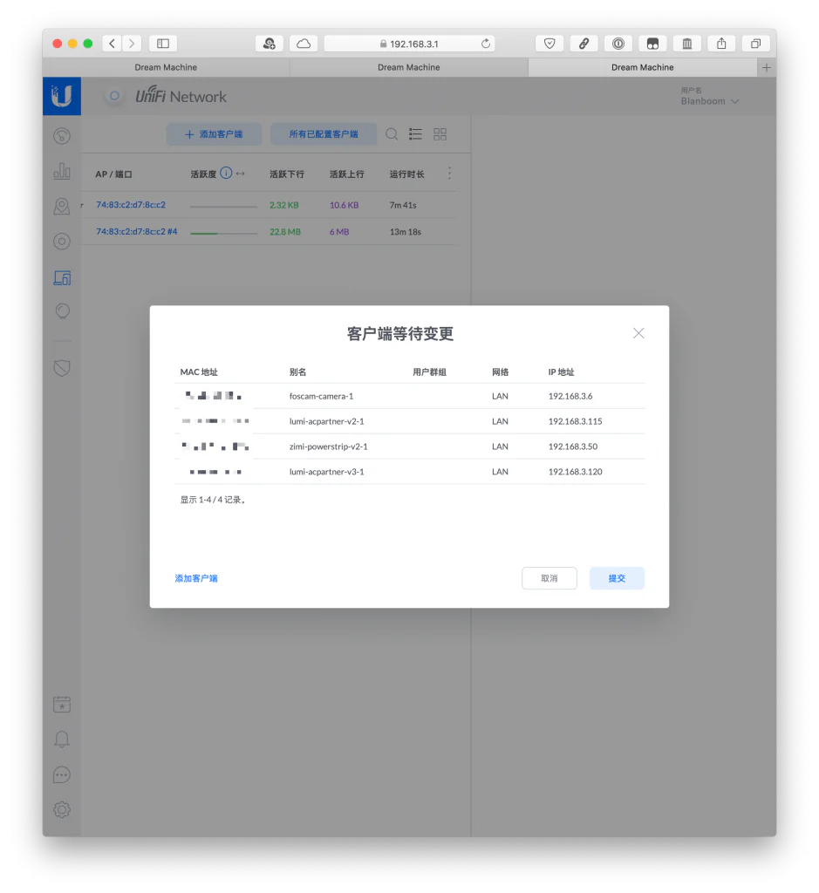Sort by the 活跃下行 column header
Image resolution: width=819 pixels, height=893 pixels.
click(286, 174)
